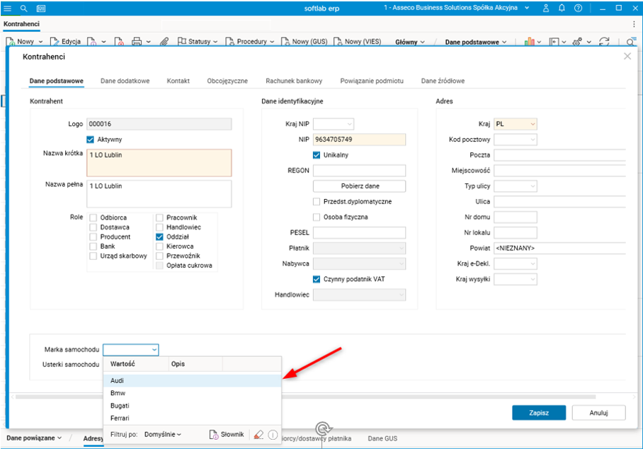Switch to Dane źródłowe tab
Viewport: 643px width, 449px height.
coord(443,81)
